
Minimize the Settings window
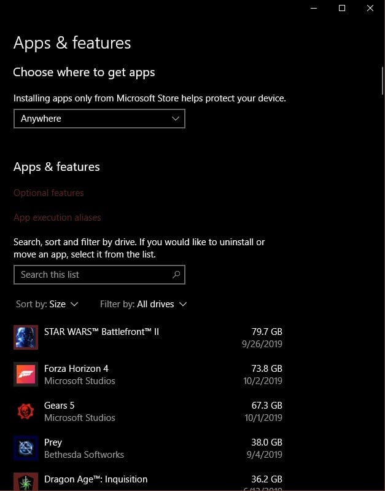pos(314,8)
